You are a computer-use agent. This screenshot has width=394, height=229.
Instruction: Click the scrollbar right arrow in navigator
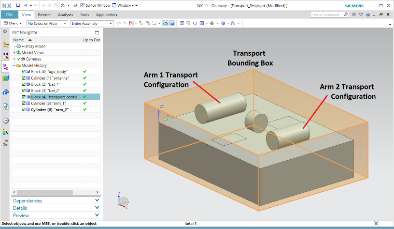point(97,192)
